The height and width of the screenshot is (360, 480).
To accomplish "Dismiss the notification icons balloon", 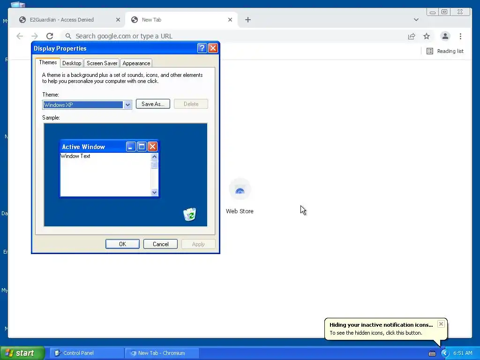I will click(x=441, y=324).
